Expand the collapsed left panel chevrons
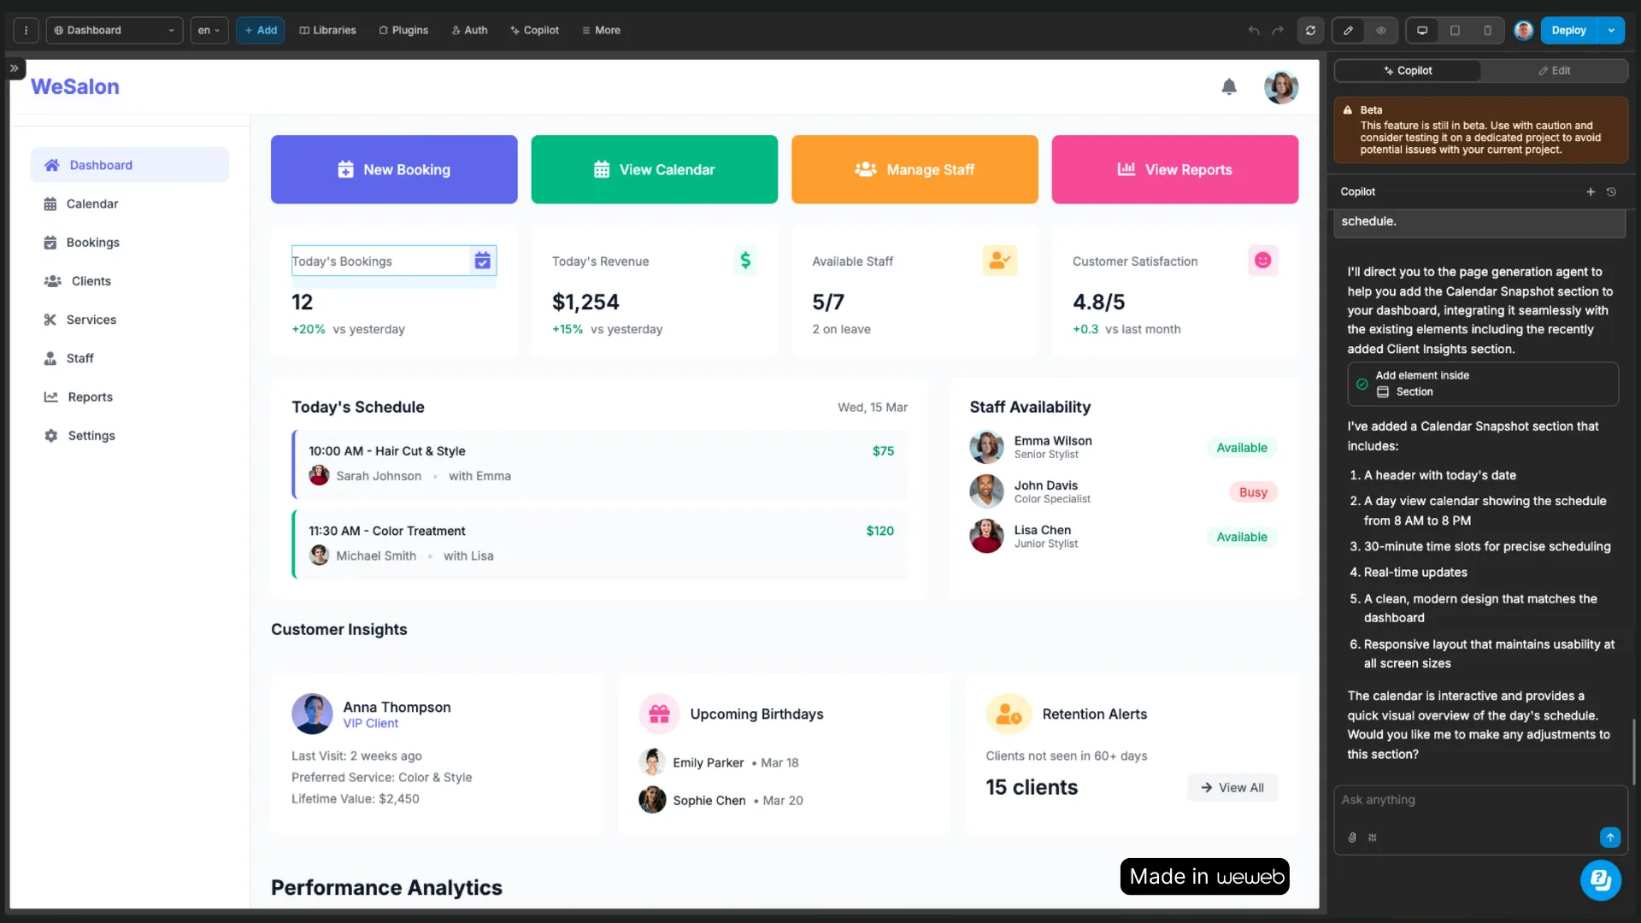 [15, 68]
